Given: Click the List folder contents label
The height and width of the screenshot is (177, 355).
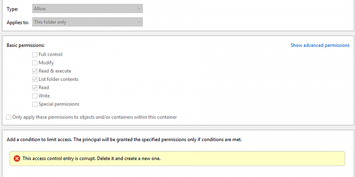Looking at the screenshot, I should pyautogui.click(x=58, y=79).
